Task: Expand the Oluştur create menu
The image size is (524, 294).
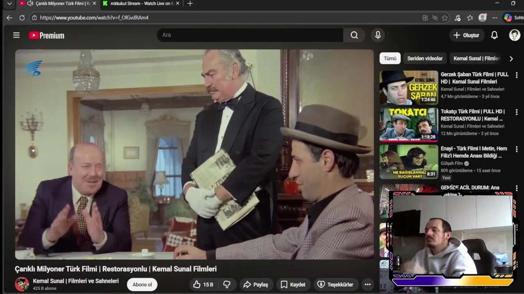Action: 466,35
